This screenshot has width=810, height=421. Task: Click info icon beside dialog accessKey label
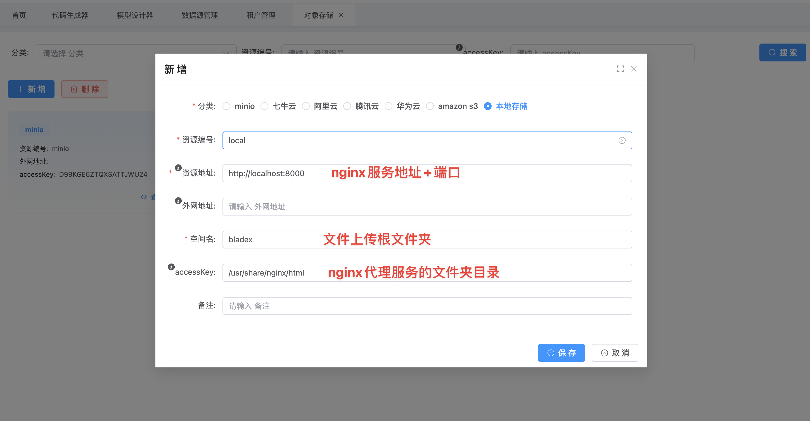pyautogui.click(x=171, y=267)
